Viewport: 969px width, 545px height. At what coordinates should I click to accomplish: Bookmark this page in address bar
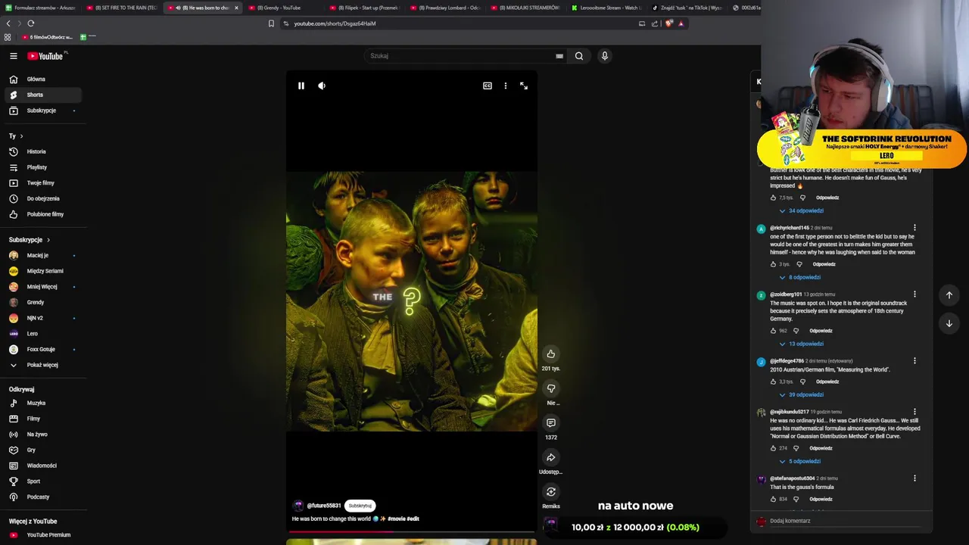click(271, 23)
